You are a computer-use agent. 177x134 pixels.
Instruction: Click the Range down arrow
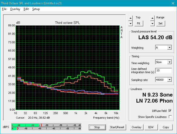(x=152, y=24)
